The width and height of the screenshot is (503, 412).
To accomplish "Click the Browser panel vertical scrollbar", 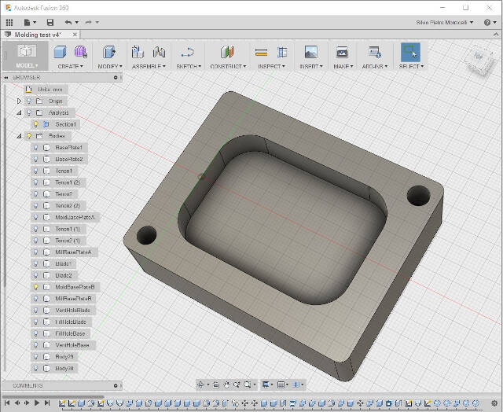I will (x=5, y=202).
